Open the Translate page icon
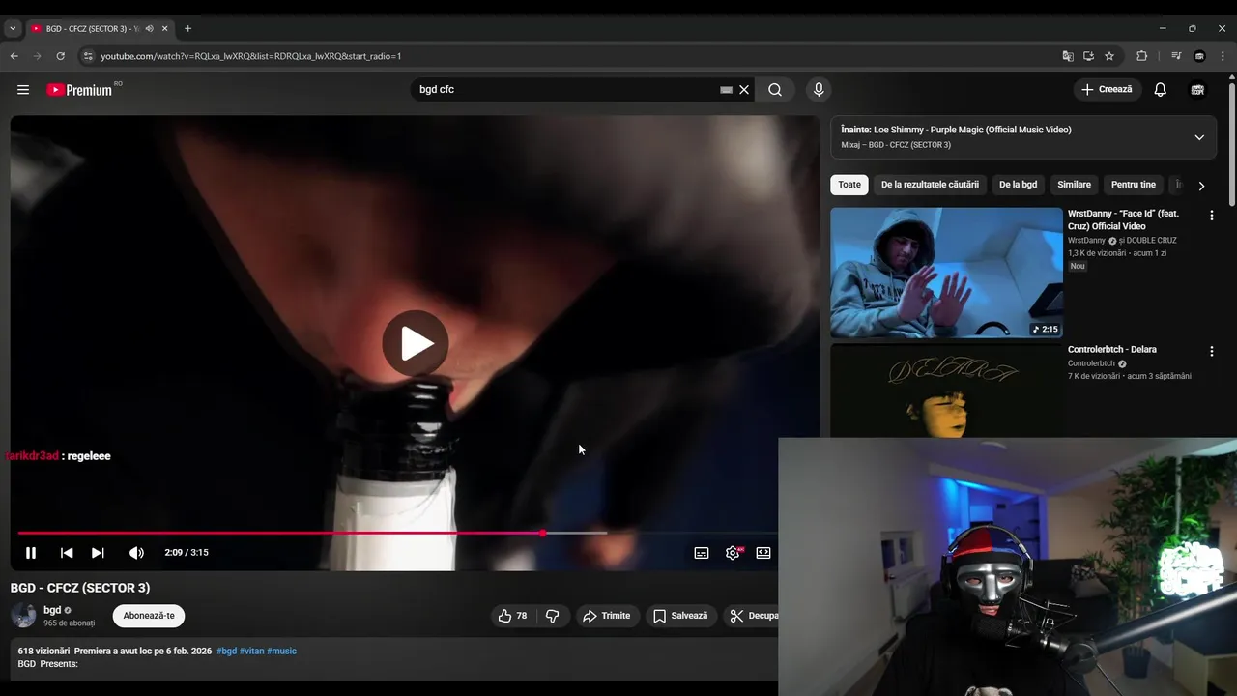This screenshot has width=1237, height=696. tap(1068, 56)
